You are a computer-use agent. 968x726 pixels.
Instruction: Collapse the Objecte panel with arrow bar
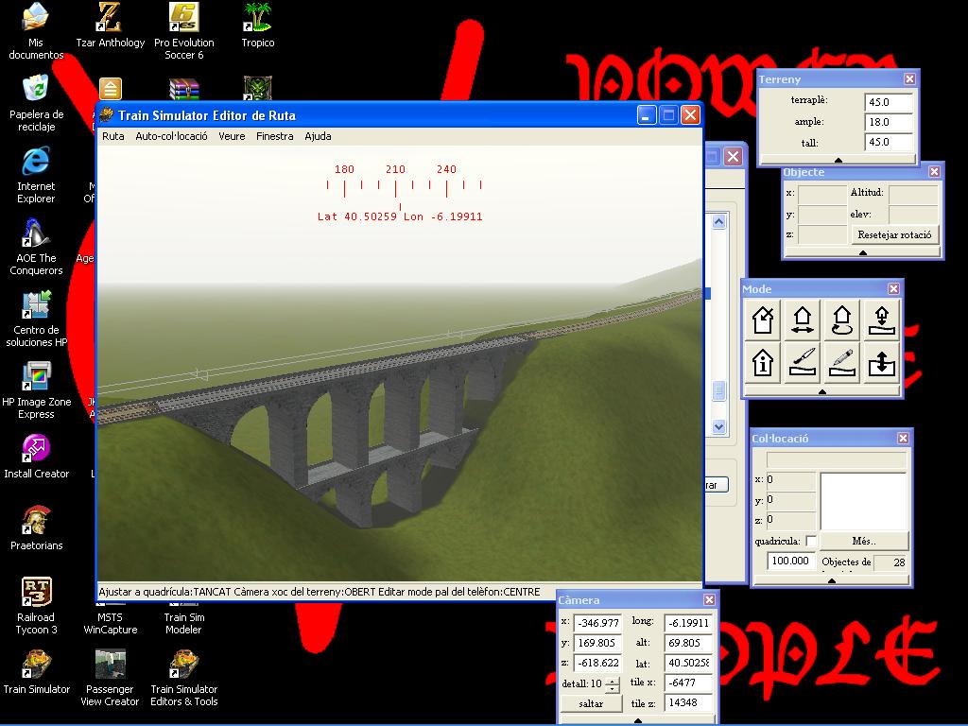pos(862,253)
